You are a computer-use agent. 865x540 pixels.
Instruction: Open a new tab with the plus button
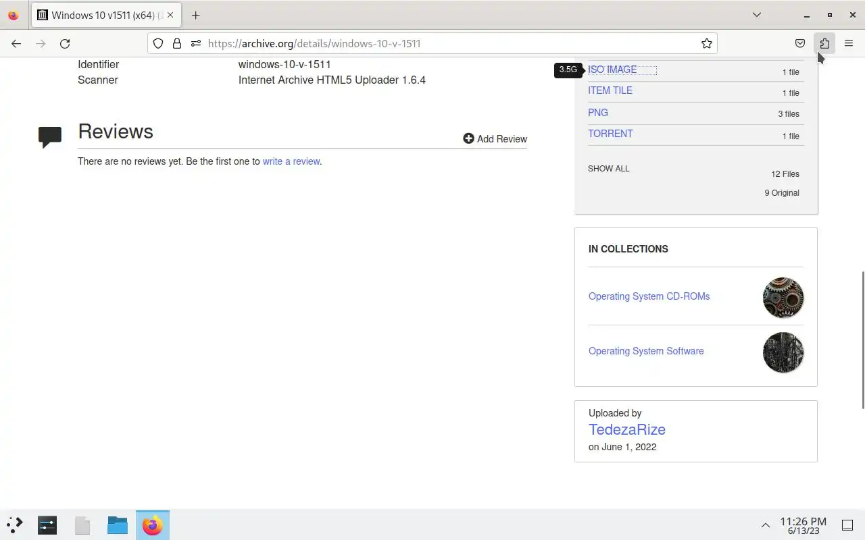pos(195,15)
